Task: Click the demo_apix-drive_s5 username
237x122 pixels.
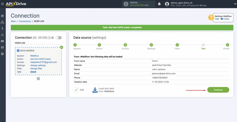Action: (x=181, y=3)
